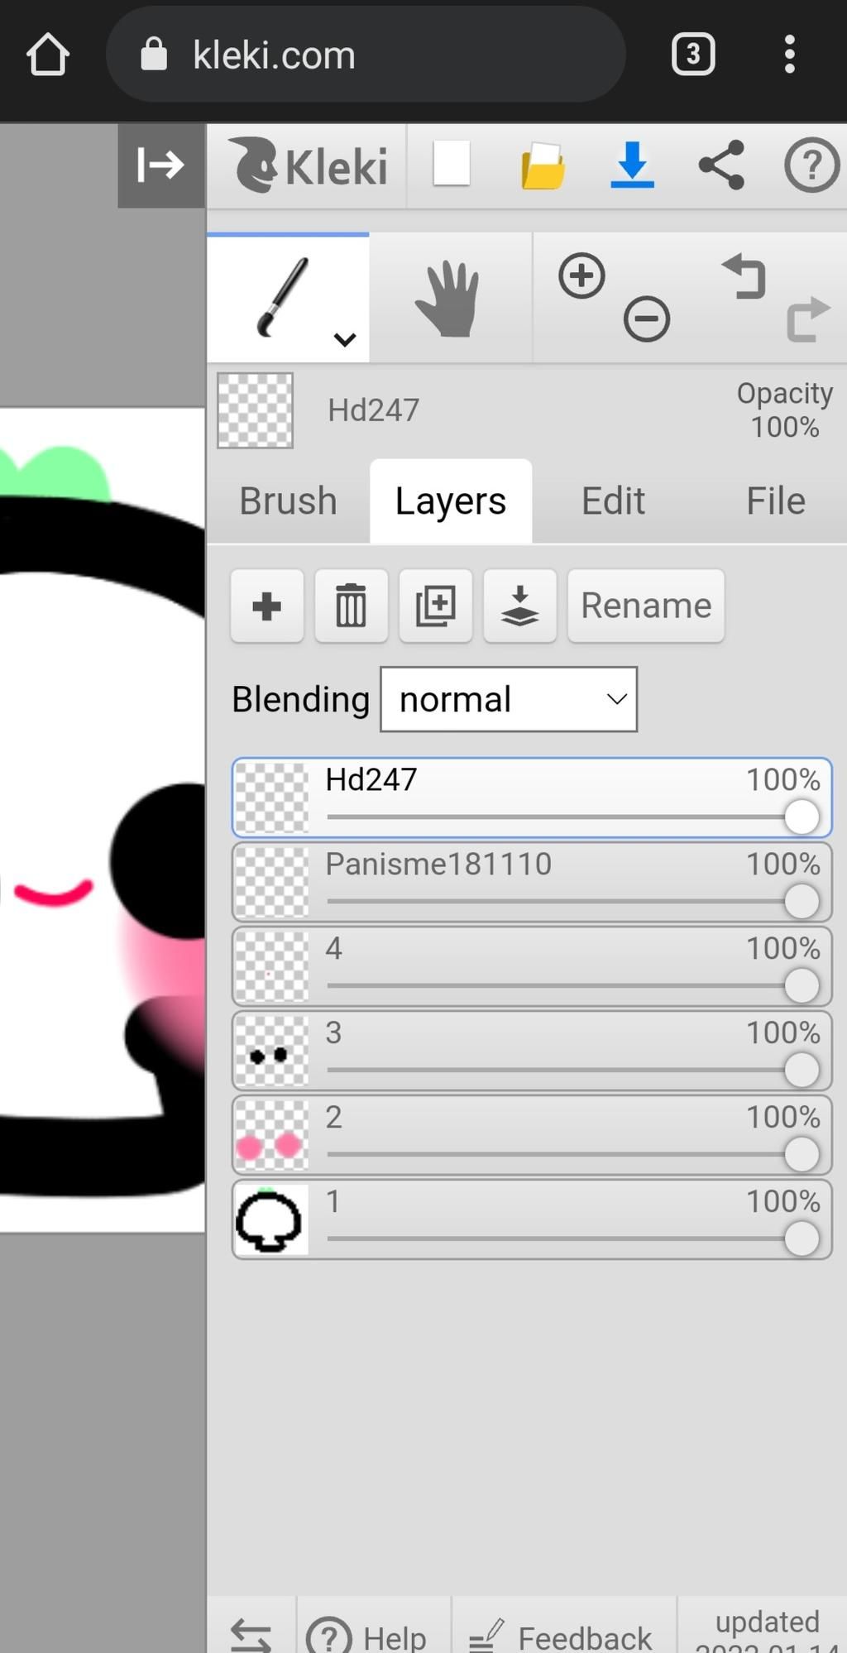Click the Kleki logo
847x1653 pixels.
tap(309, 165)
